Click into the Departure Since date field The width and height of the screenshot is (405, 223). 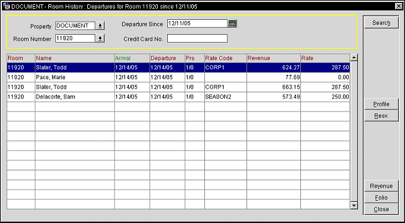(x=198, y=24)
